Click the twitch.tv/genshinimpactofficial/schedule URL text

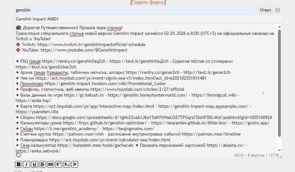[x=91, y=44]
